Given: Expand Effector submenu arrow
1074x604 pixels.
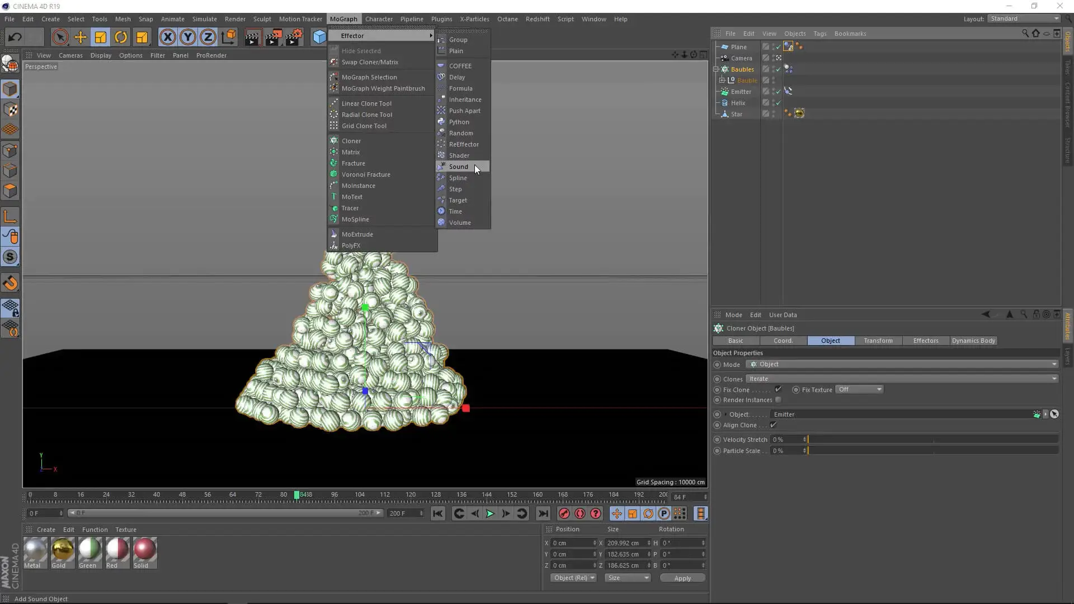Looking at the screenshot, I should coord(431,36).
